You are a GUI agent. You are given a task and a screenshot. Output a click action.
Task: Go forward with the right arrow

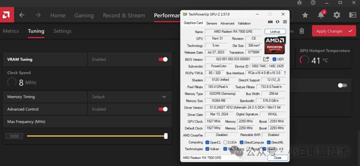click(x=38, y=15)
